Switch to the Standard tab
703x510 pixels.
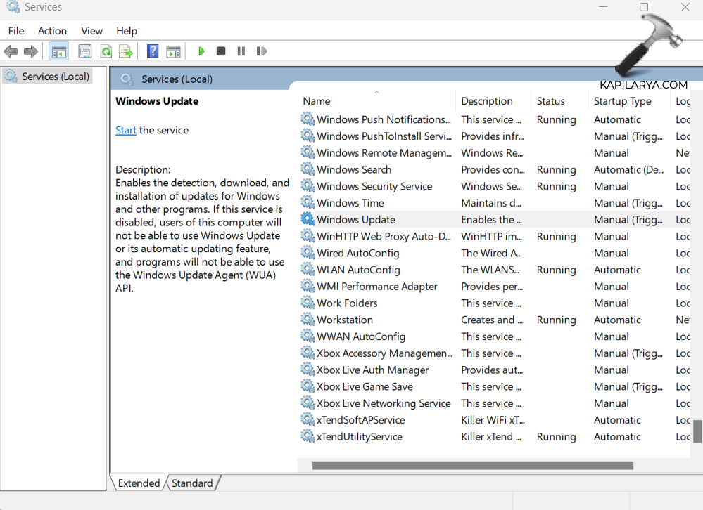(x=192, y=483)
